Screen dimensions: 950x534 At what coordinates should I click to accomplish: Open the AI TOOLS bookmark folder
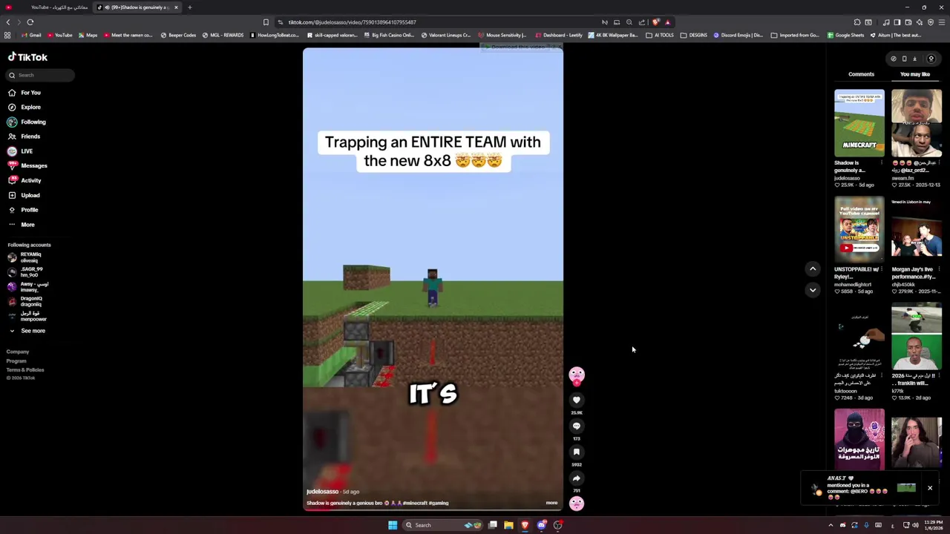[x=660, y=35]
